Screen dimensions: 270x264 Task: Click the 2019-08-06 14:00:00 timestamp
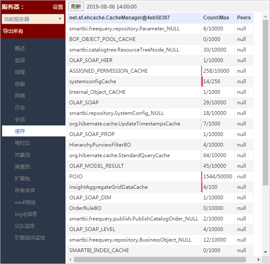[112, 6]
